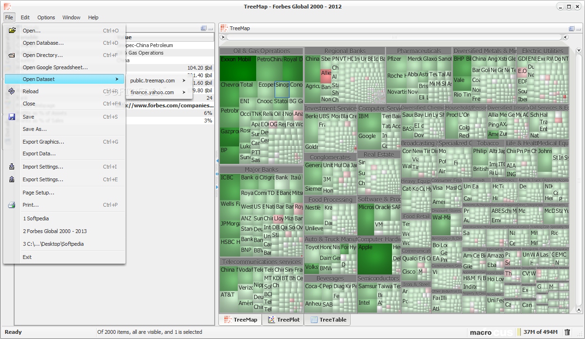
Task: Open the Window menu
Action: [71, 17]
